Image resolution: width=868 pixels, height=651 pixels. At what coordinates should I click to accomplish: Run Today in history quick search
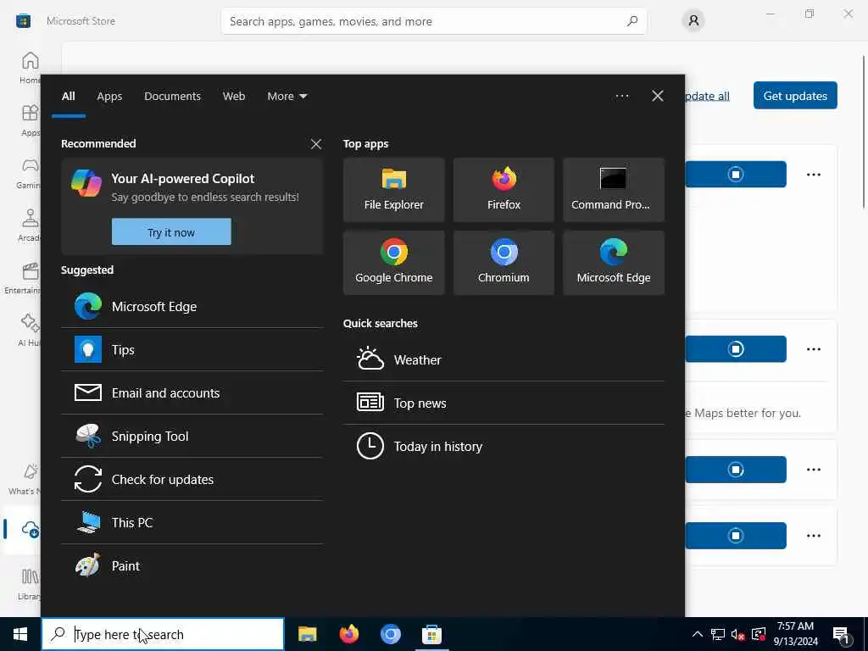click(x=504, y=446)
